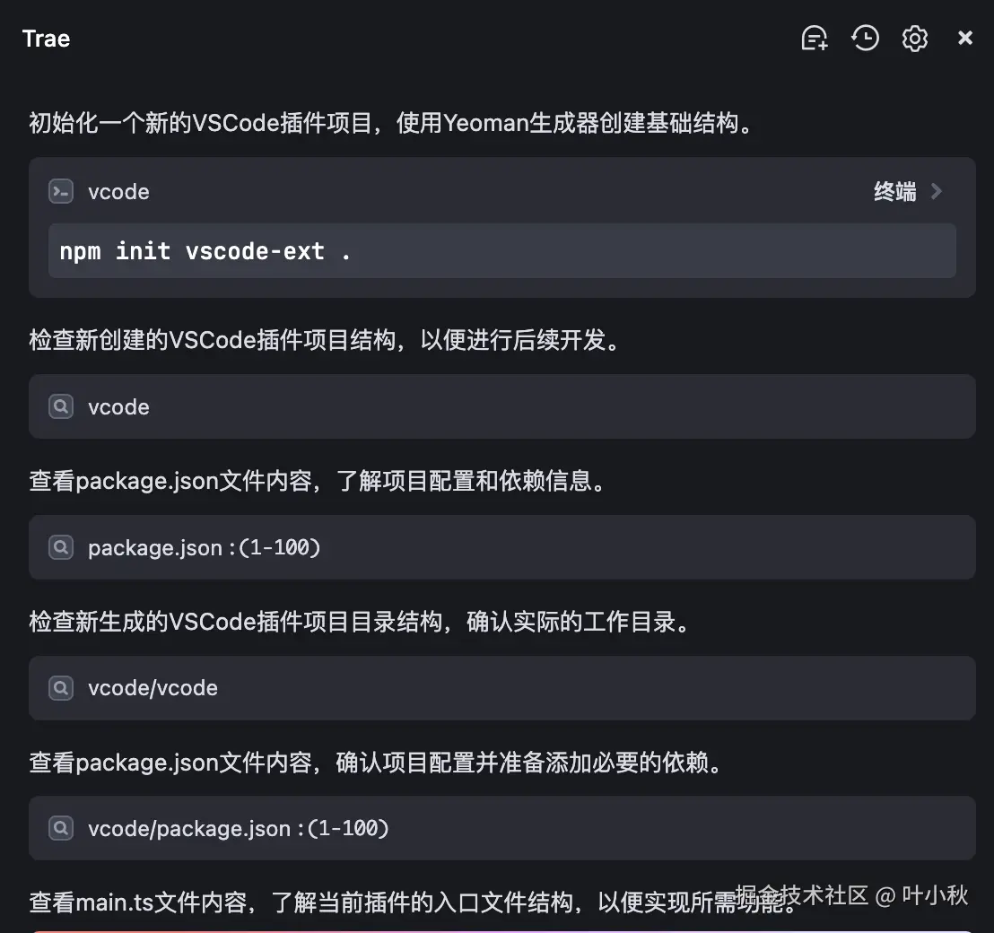Click the search icon beside vcode/package.json :(1-100)
This screenshot has height=933, width=994.
[59, 828]
